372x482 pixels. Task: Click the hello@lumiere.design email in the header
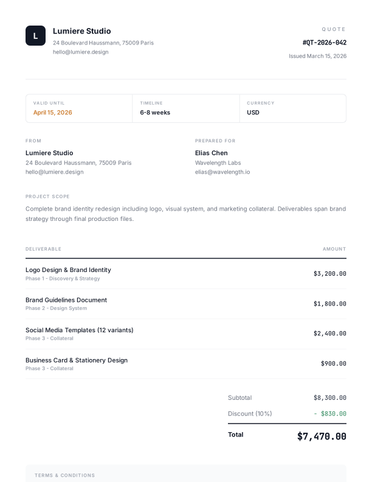tap(80, 52)
